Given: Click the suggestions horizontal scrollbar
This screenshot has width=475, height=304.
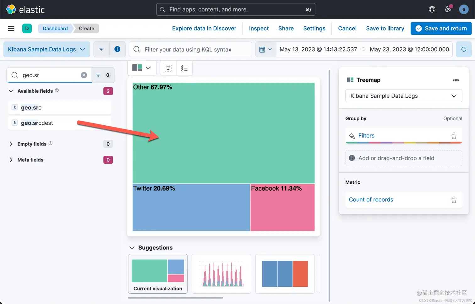Looking at the screenshot, I should pyautogui.click(x=176, y=297).
